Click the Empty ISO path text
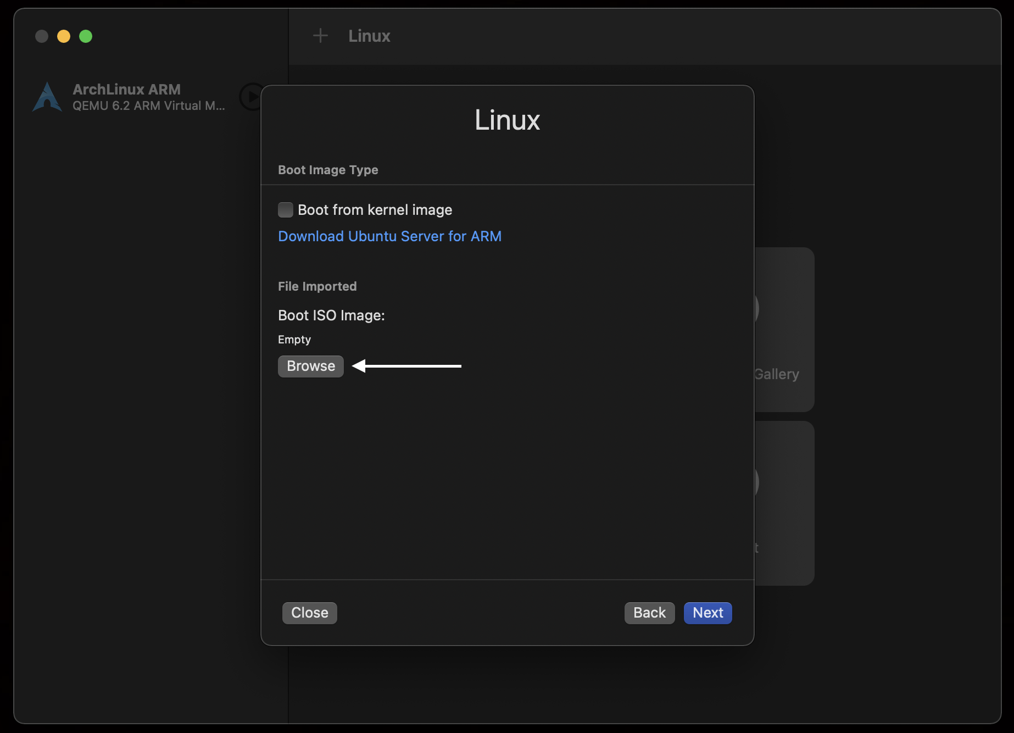 pos(294,340)
